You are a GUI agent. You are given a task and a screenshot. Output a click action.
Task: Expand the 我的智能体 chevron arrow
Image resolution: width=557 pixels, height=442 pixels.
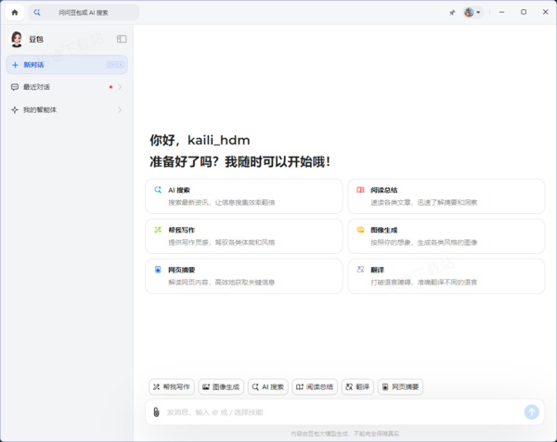(120, 110)
